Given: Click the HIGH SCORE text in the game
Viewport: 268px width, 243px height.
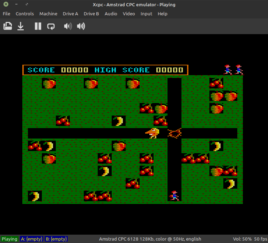Looking at the screenshot, I should [122, 70].
